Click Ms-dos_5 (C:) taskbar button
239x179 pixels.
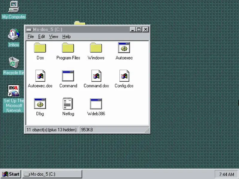click(52, 174)
